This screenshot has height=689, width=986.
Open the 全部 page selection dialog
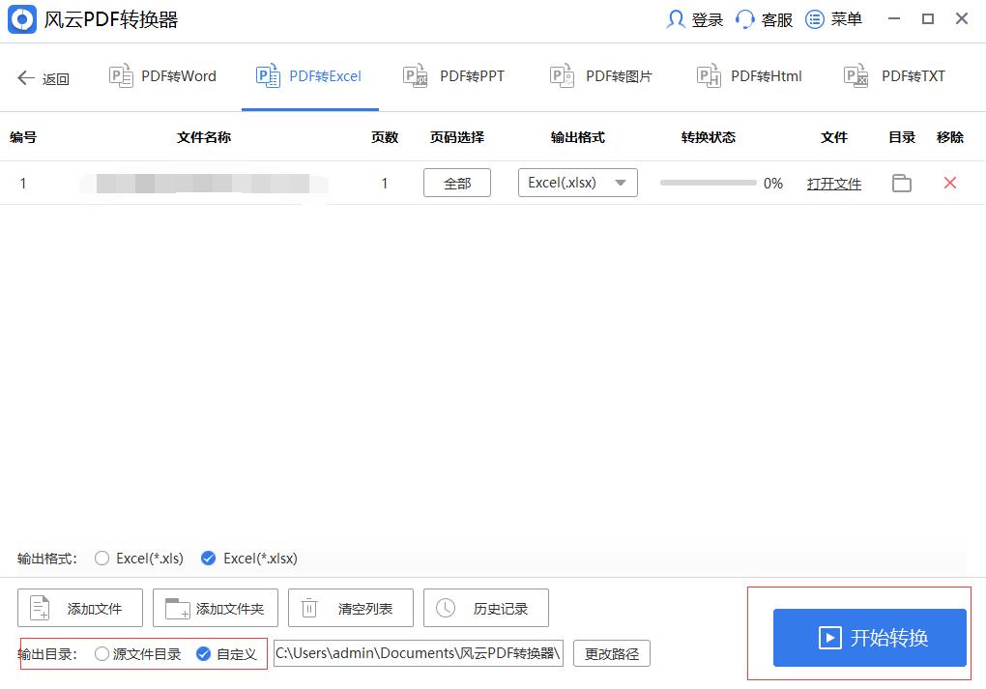(456, 183)
